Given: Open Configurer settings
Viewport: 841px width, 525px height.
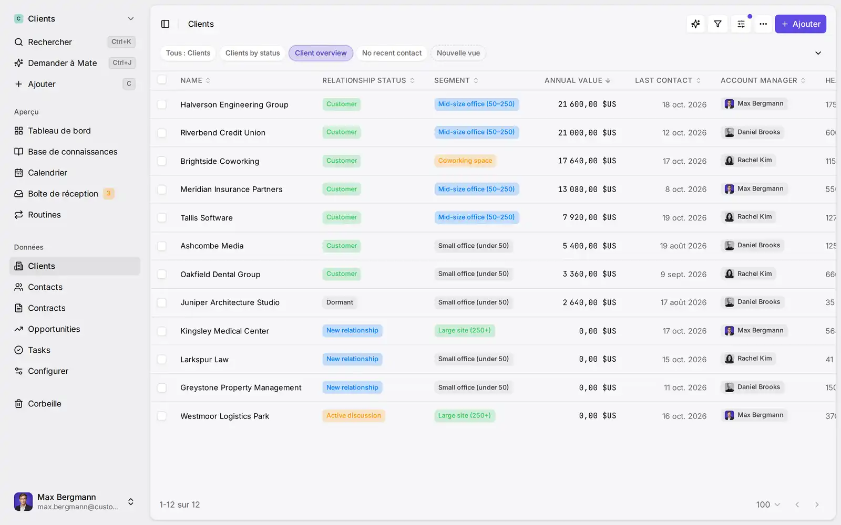Looking at the screenshot, I should tap(75, 371).
